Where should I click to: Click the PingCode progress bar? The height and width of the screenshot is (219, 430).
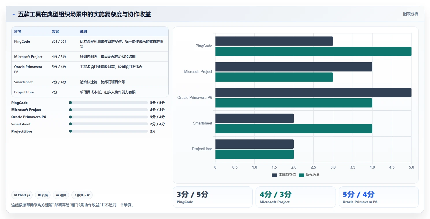[x=108, y=103]
